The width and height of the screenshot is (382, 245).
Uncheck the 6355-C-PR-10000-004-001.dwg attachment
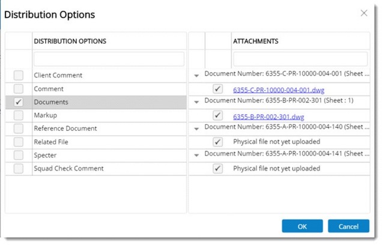[217, 89]
